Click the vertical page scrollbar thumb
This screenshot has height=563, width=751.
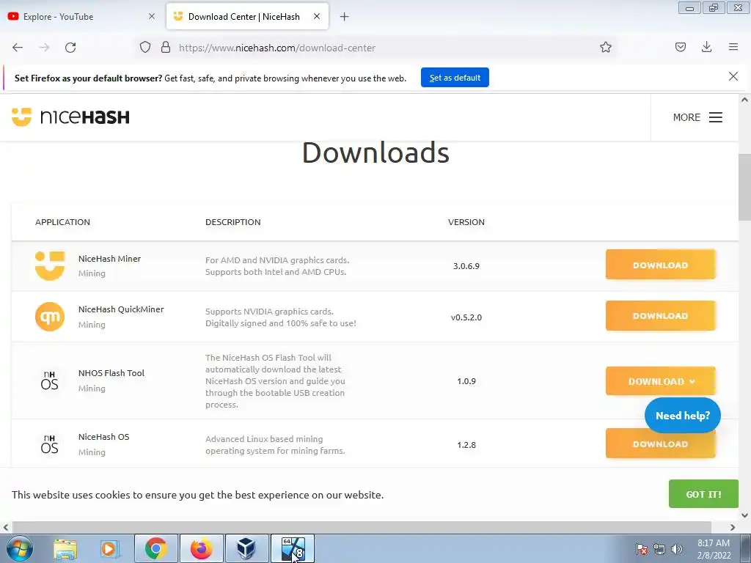tap(744, 187)
